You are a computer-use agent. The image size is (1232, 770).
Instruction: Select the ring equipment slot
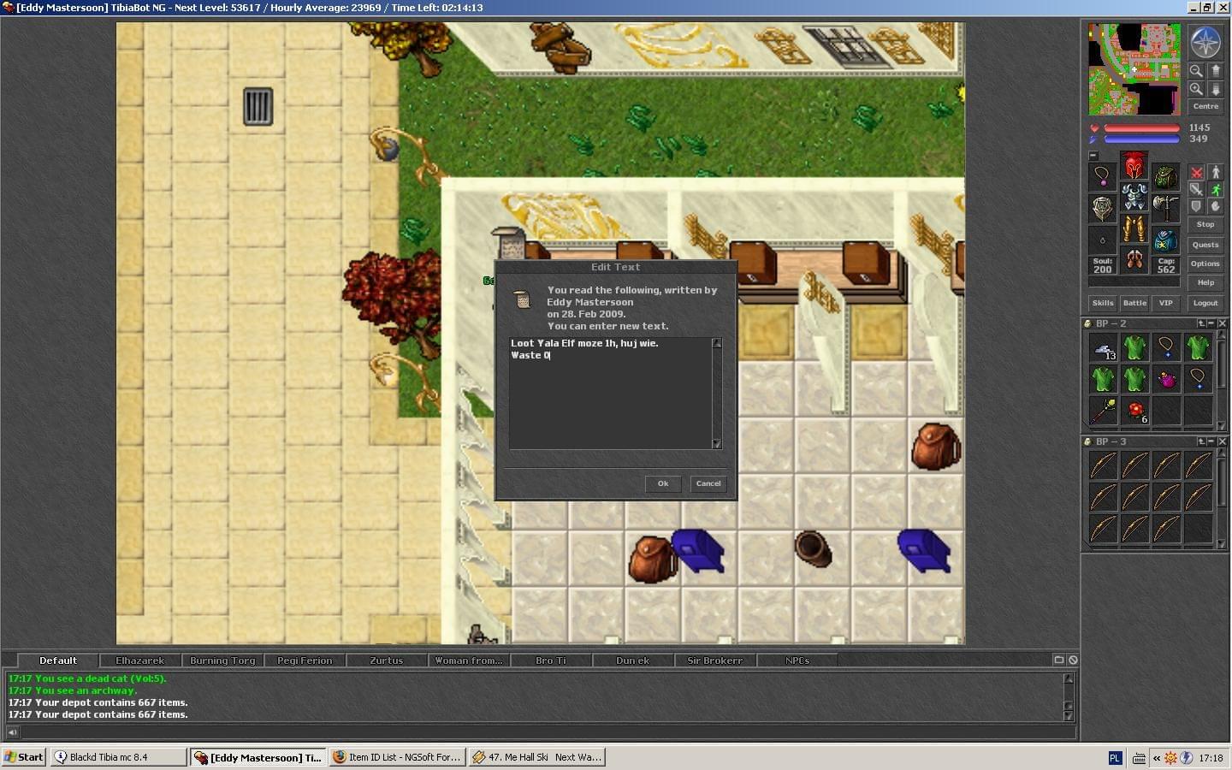tap(1102, 240)
